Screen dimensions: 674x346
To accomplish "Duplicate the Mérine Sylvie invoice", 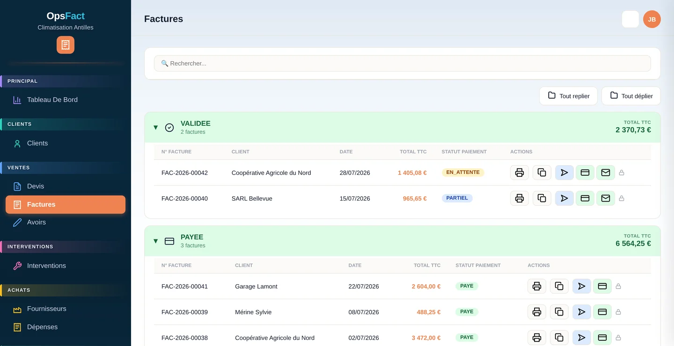I will tap(559, 312).
